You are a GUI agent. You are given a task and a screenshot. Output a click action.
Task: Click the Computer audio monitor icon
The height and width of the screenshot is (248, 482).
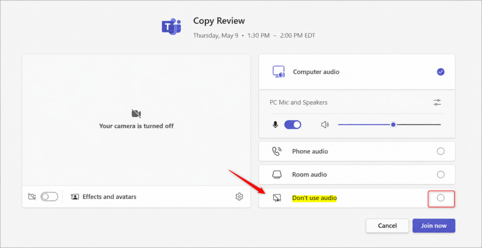279,72
